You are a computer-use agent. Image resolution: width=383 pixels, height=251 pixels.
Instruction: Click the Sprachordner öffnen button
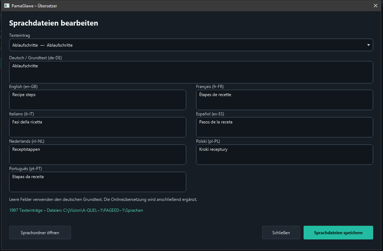[x=40, y=232]
